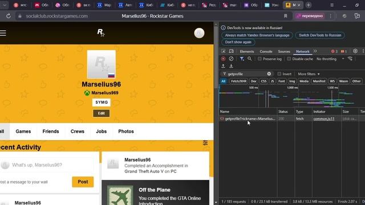The width and height of the screenshot is (365, 205).
Task: Filter requests by Font type
Action: (x=281, y=81)
